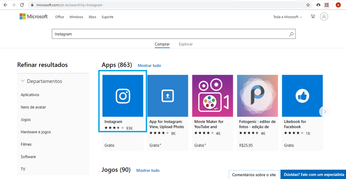
Task: Click the search magnifier icon
Action: tap(291, 34)
